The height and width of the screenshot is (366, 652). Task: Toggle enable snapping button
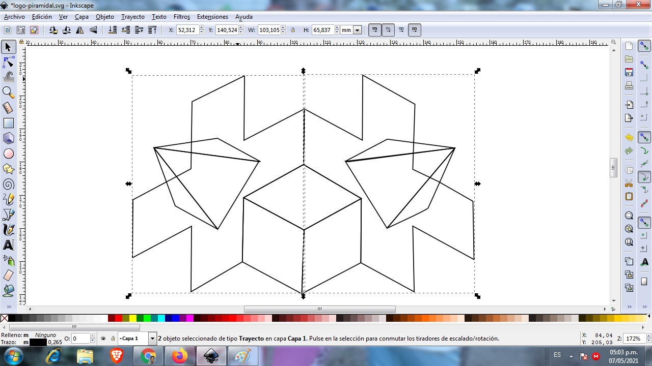click(644, 47)
